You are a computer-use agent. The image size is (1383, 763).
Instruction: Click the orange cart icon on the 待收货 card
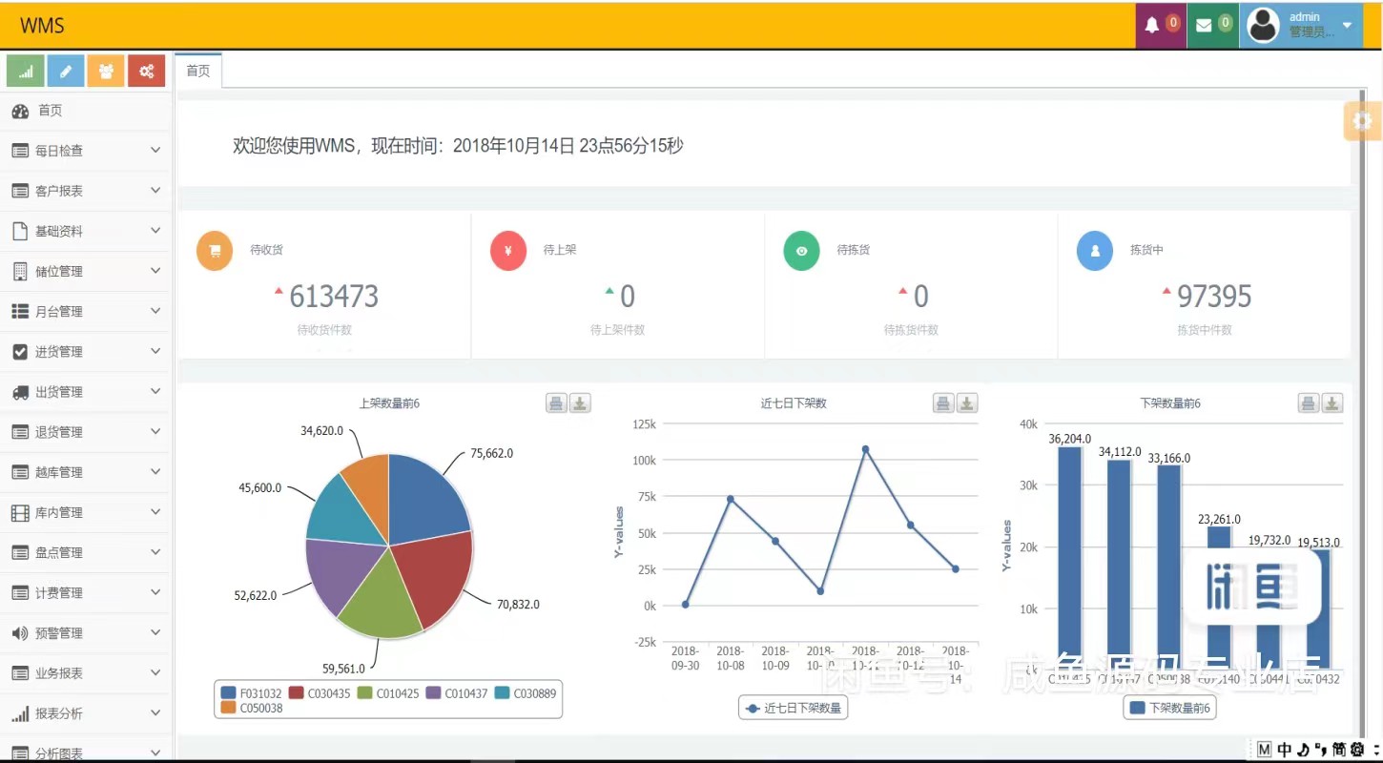point(215,252)
